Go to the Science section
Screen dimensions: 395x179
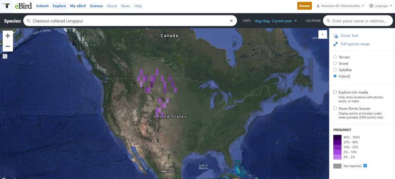(96, 6)
